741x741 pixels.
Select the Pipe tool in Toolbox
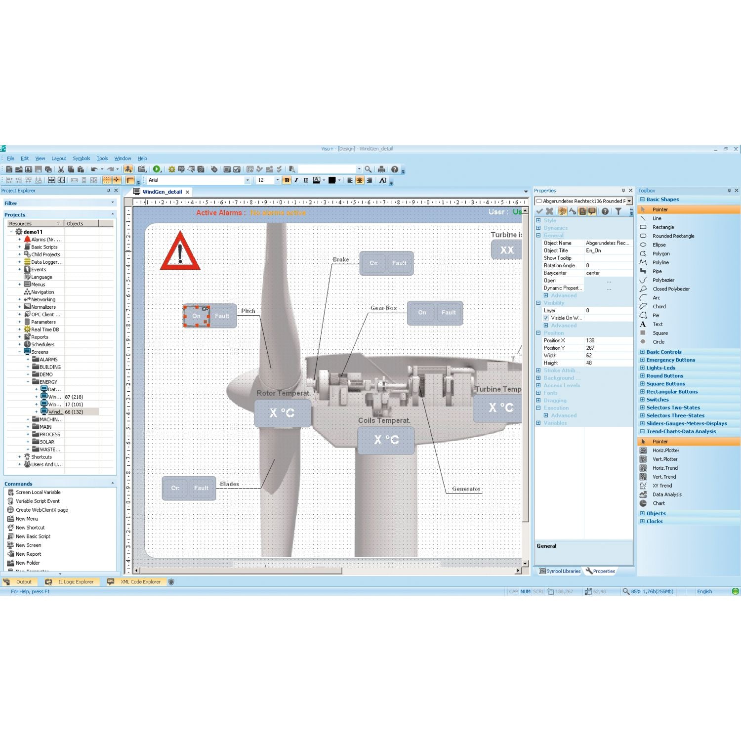pyautogui.click(x=657, y=271)
